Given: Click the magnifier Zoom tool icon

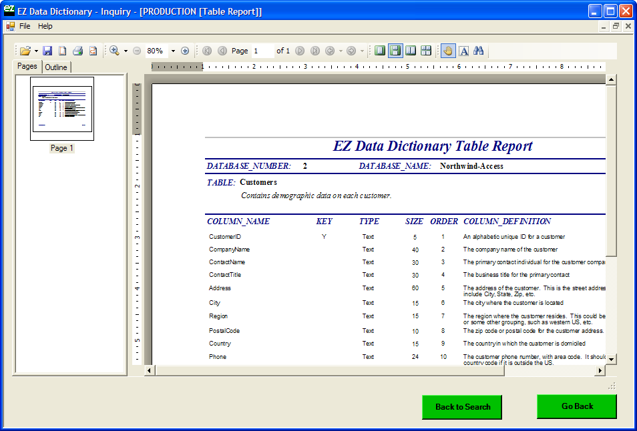Looking at the screenshot, I should point(114,51).
